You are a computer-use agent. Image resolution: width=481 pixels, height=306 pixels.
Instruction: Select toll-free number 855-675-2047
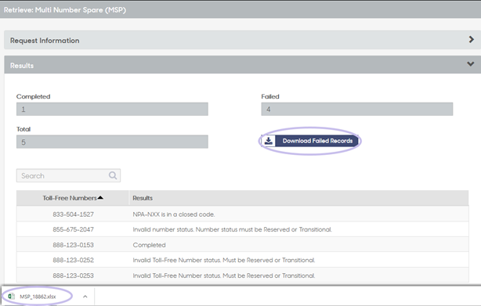pos(73,229)
